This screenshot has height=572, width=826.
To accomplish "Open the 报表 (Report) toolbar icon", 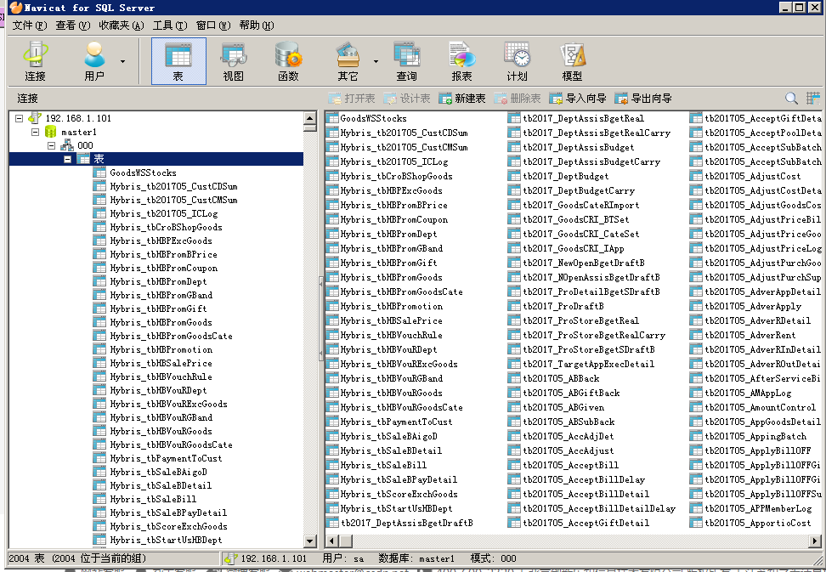I will 462,61.
